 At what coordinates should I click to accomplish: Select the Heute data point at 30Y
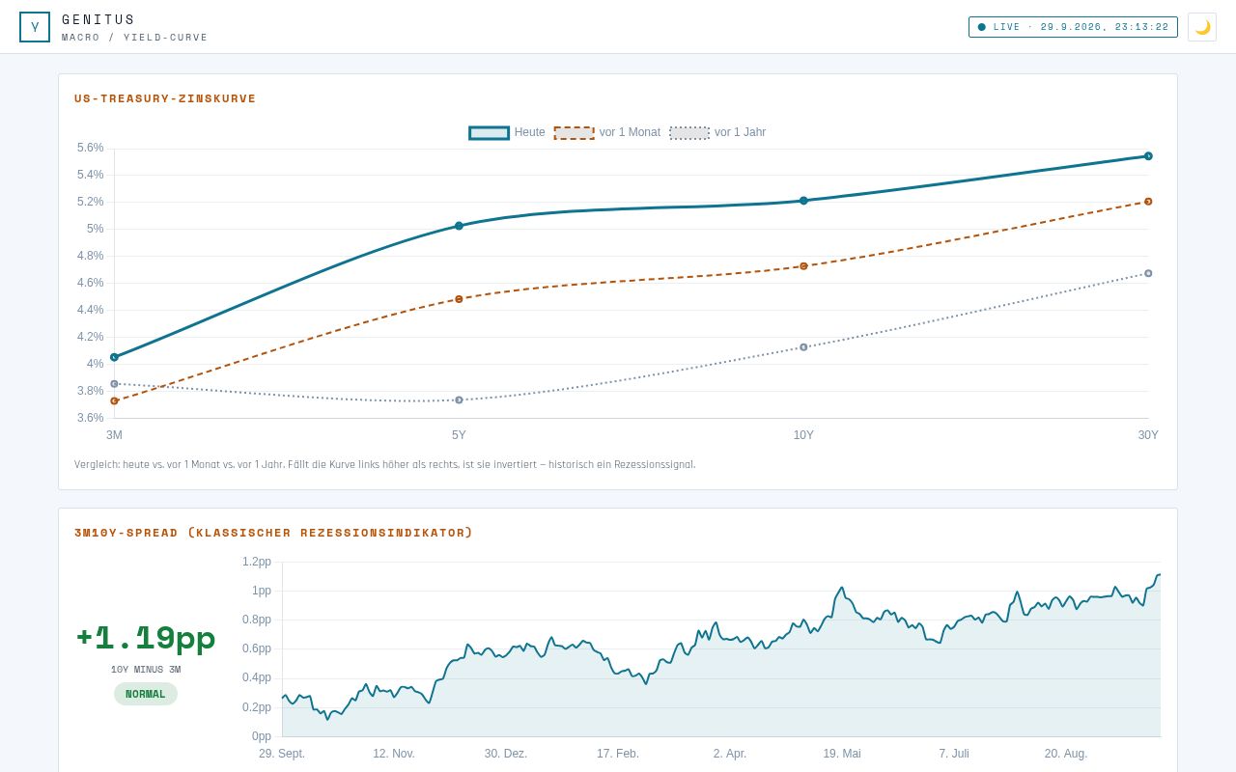pos(1148,155)
